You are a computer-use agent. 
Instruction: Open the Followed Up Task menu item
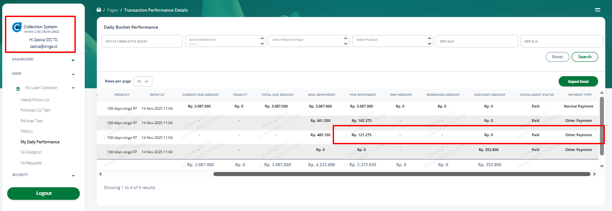(35, 110)
